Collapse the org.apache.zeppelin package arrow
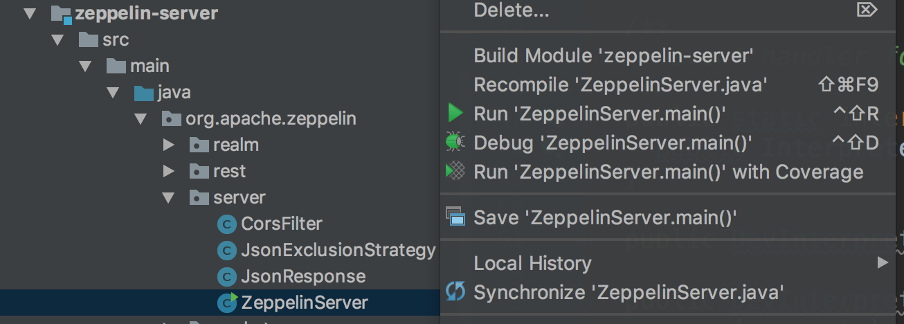Screen dimensions: 904x324 coord(141,119)
